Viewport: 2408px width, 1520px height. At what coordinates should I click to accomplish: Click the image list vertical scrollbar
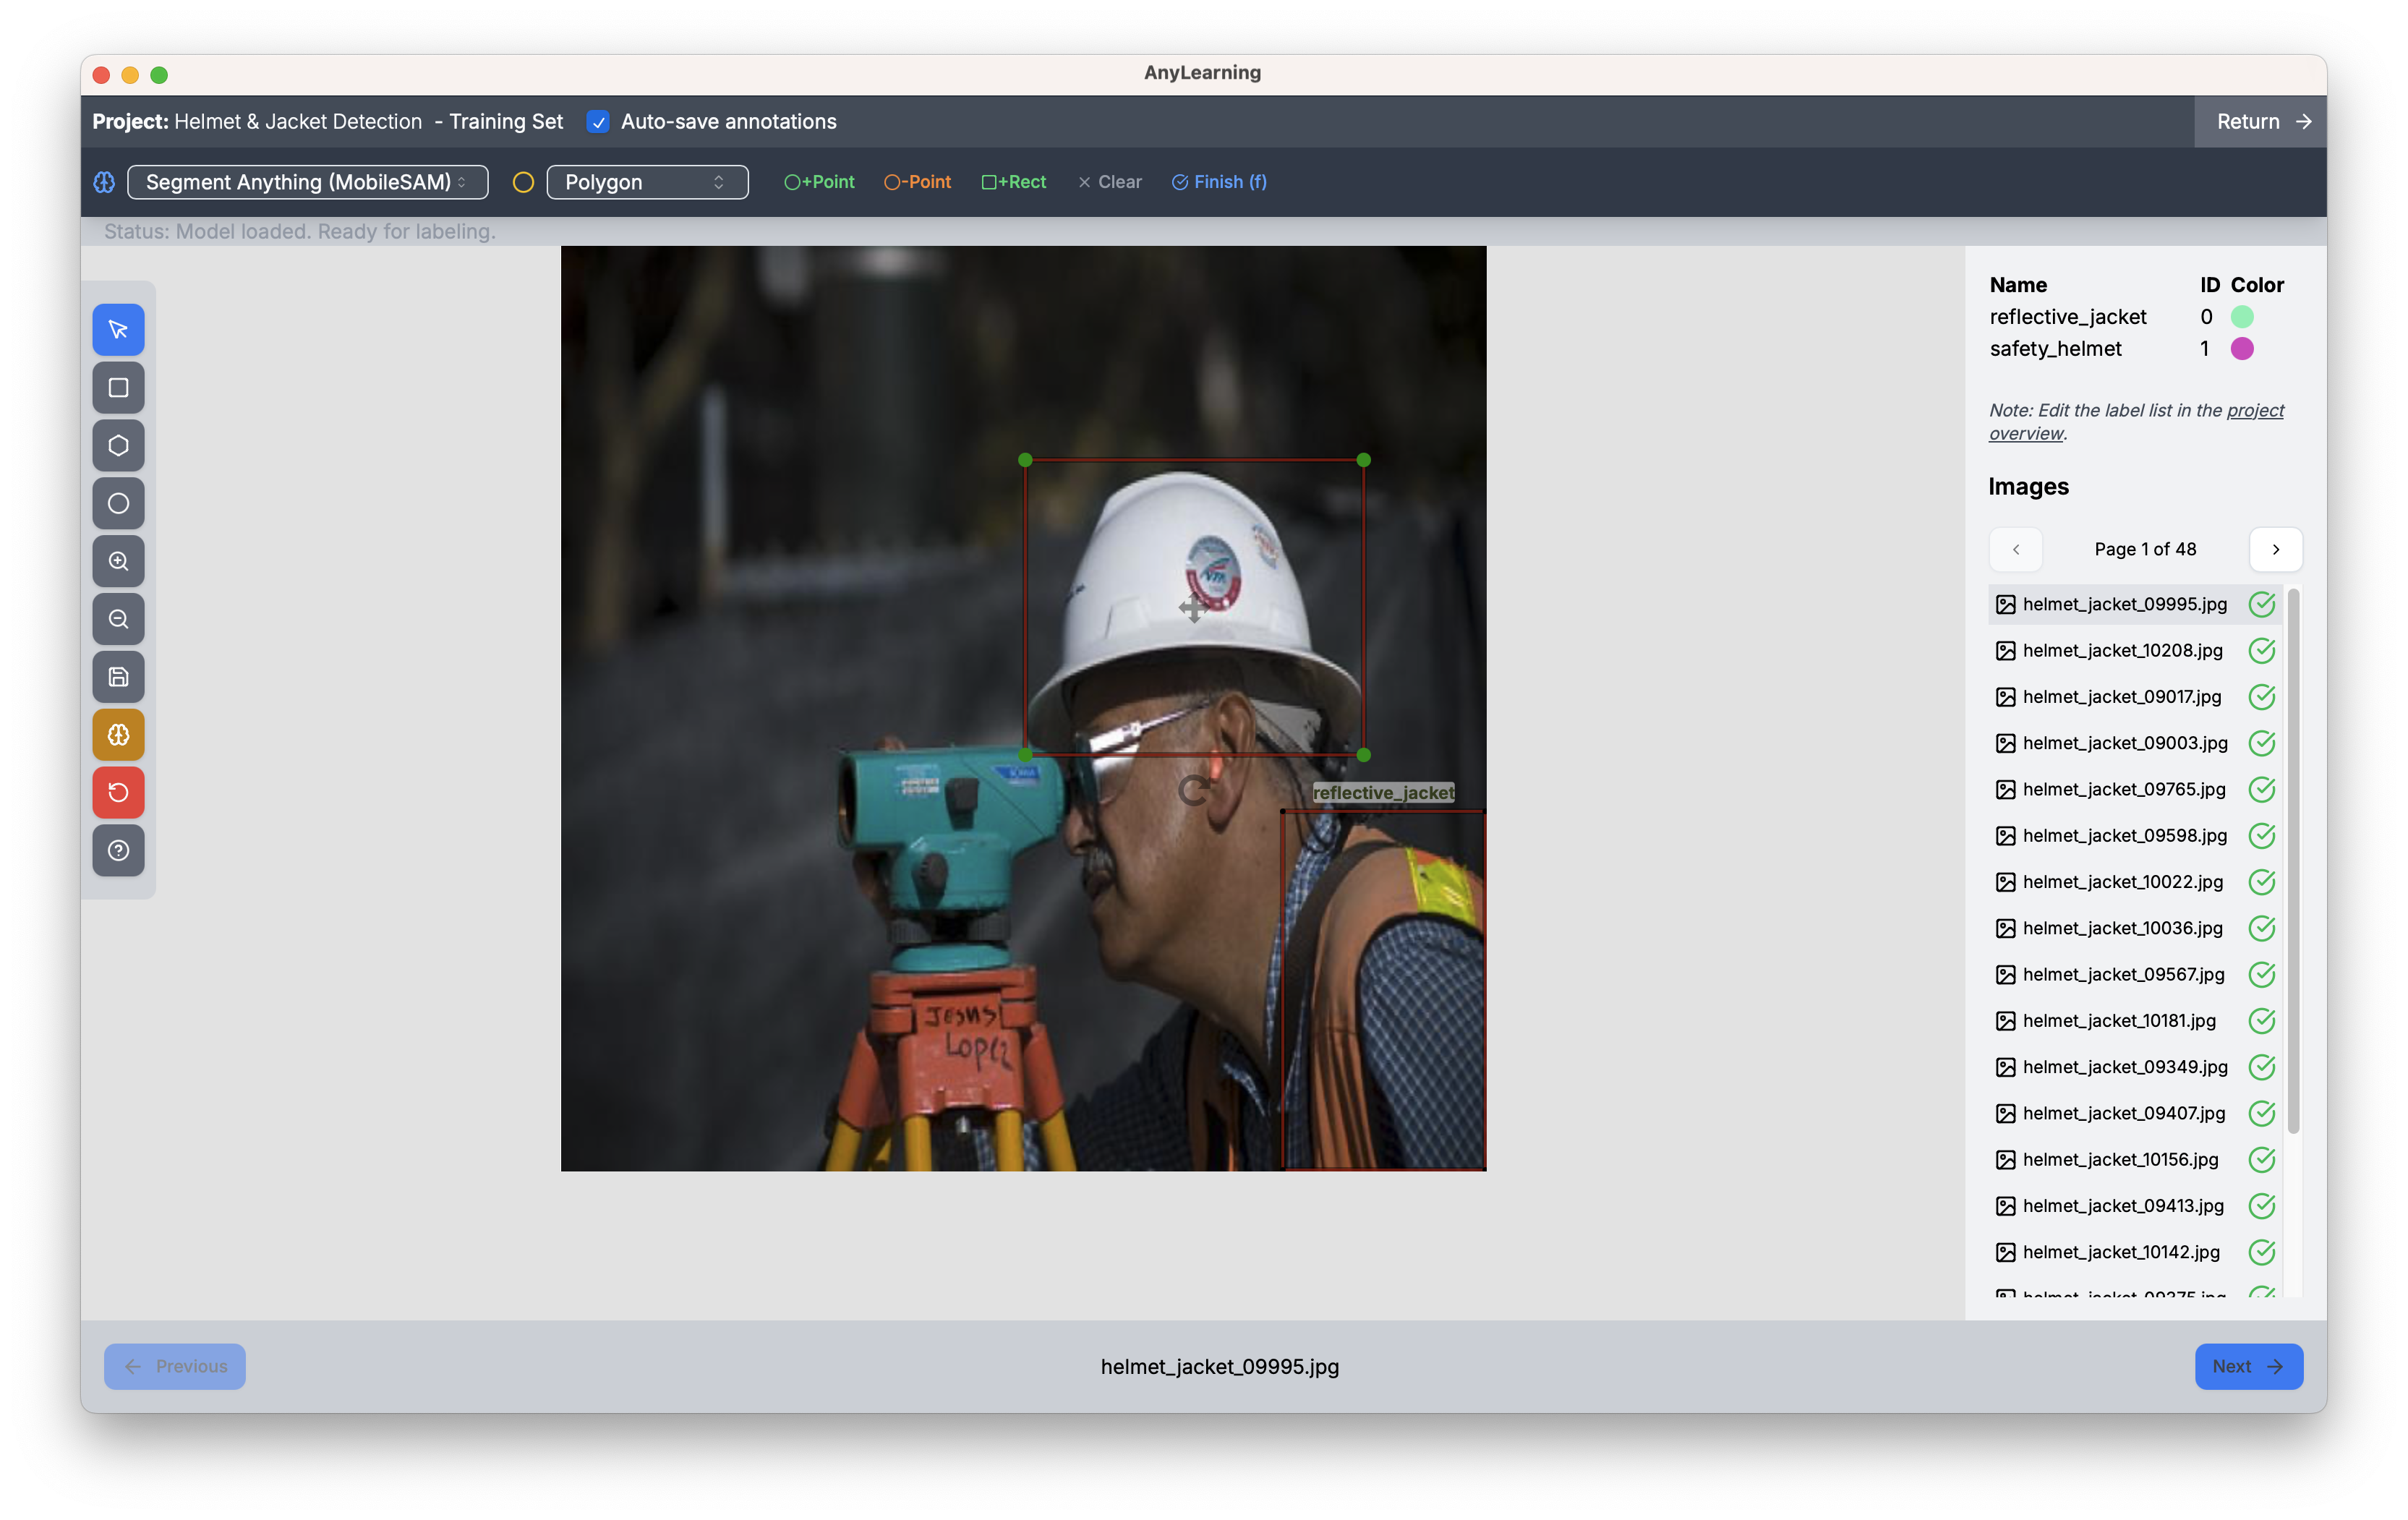tap(2293, 860)
